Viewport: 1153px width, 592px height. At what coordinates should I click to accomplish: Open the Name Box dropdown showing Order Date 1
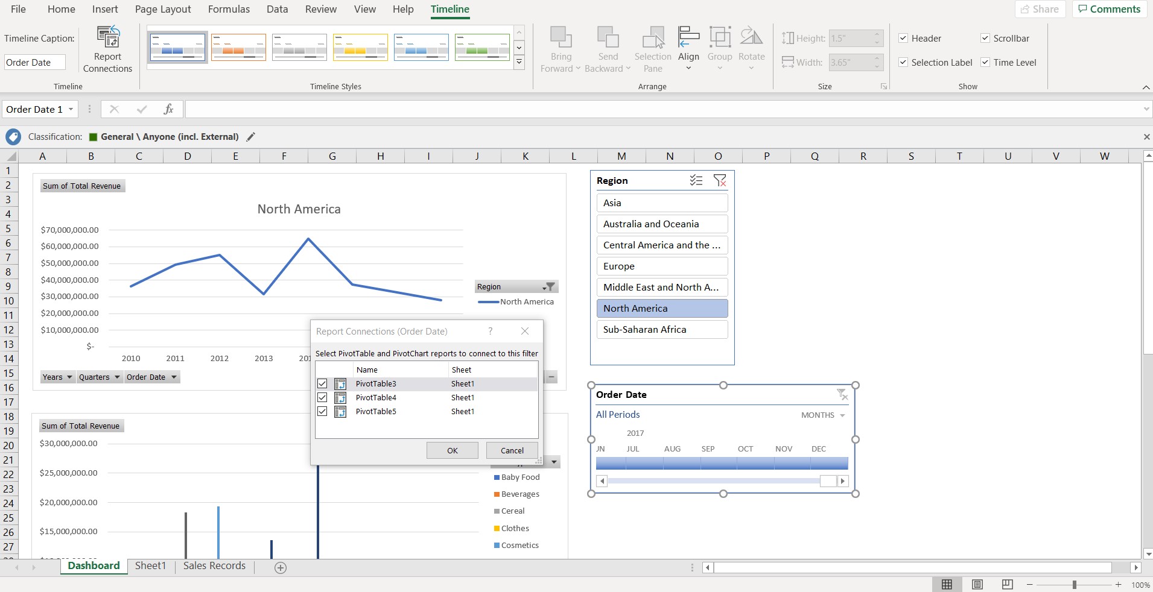coord(70,109)
